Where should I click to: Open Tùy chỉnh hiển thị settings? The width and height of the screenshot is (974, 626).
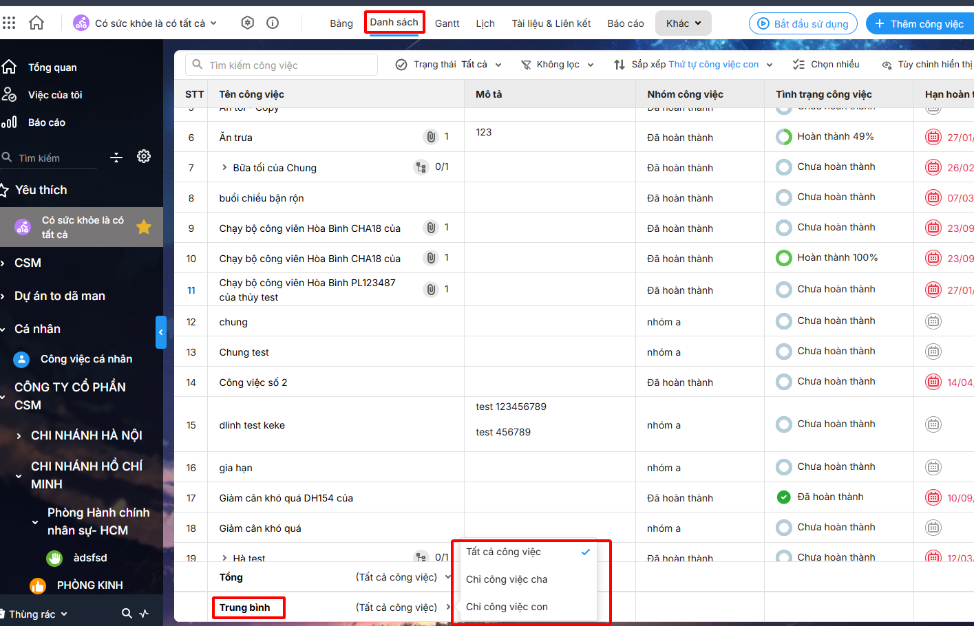pyautogui.click(x=927, y=65)
